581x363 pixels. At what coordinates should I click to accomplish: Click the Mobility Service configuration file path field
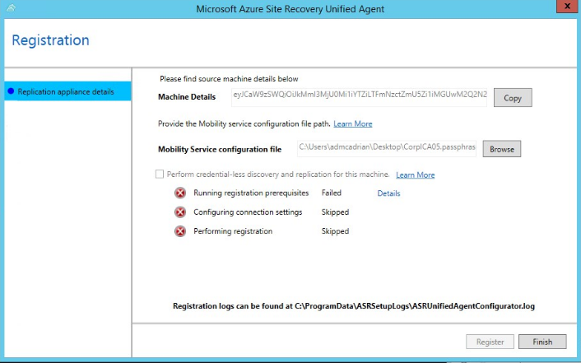coord(387,148)
